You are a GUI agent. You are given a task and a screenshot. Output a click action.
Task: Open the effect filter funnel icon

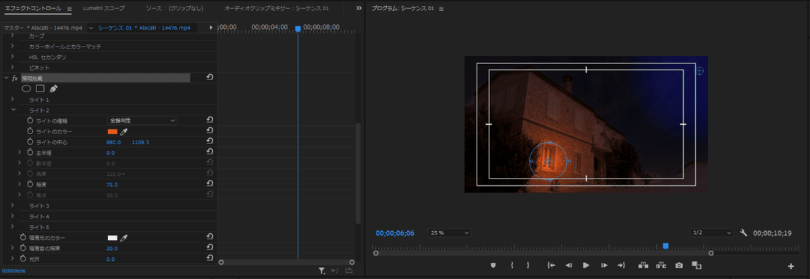[x=322, y=270]
